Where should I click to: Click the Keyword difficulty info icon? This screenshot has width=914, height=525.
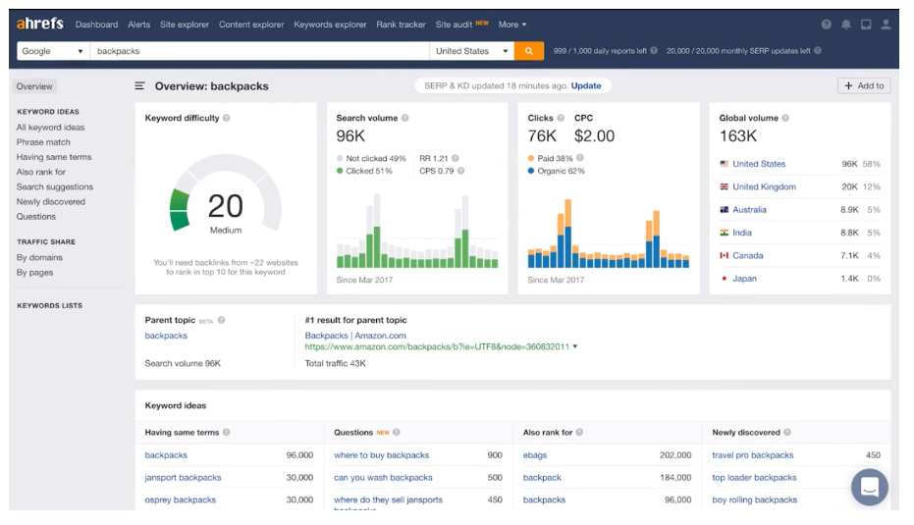pos(227,118)
